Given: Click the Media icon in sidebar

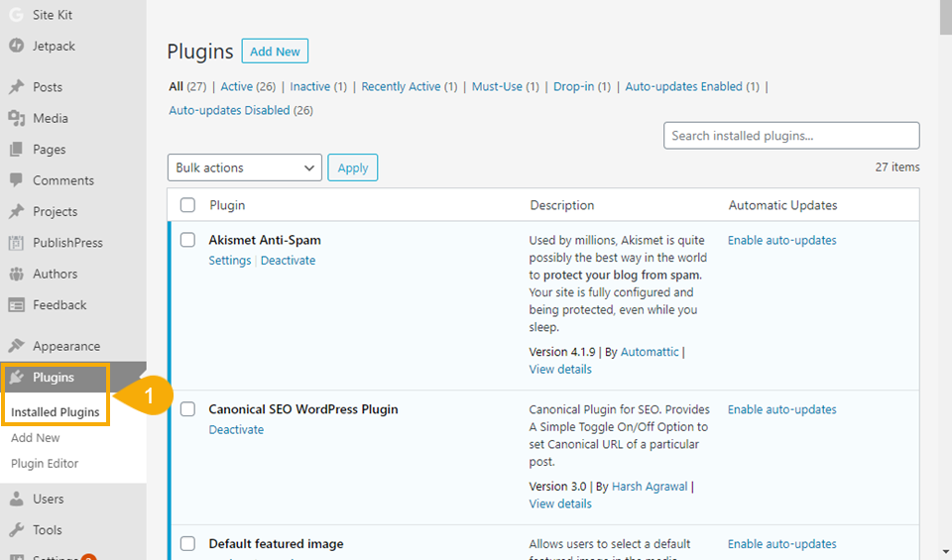Looking at the screenshot, I should point(16,118).
